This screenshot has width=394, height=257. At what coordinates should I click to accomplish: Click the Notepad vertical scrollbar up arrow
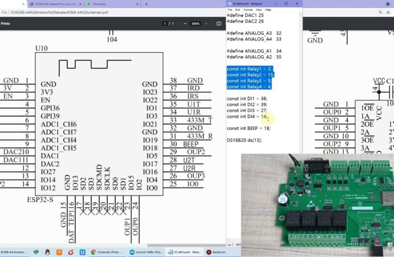[300, 15]
